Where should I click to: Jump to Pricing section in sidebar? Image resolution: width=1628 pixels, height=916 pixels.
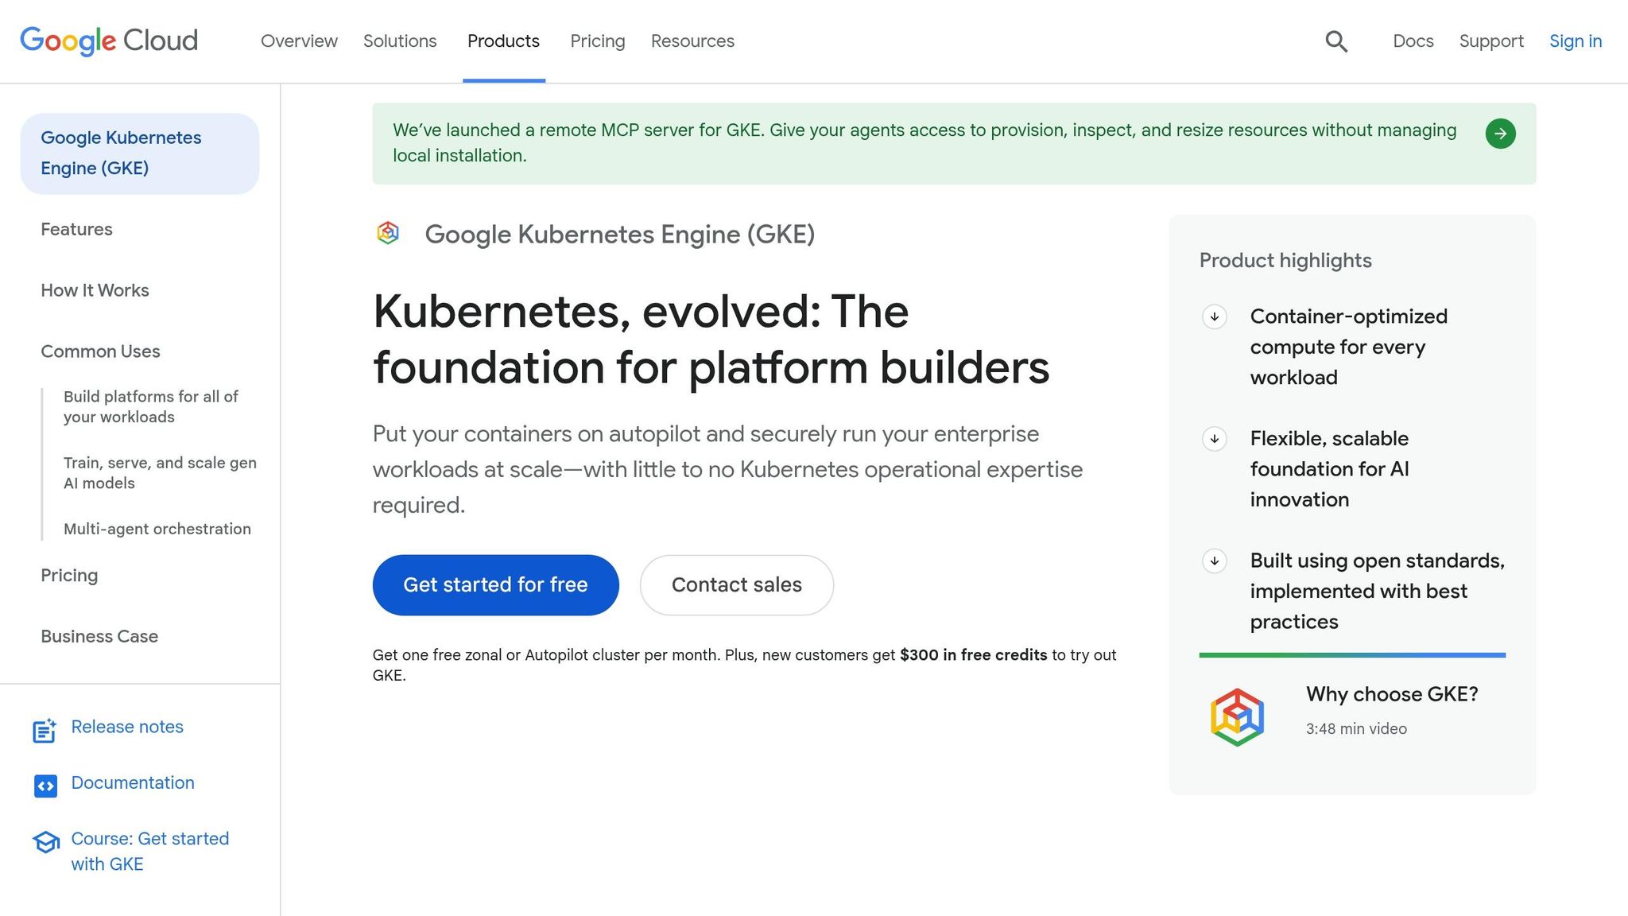69,576
